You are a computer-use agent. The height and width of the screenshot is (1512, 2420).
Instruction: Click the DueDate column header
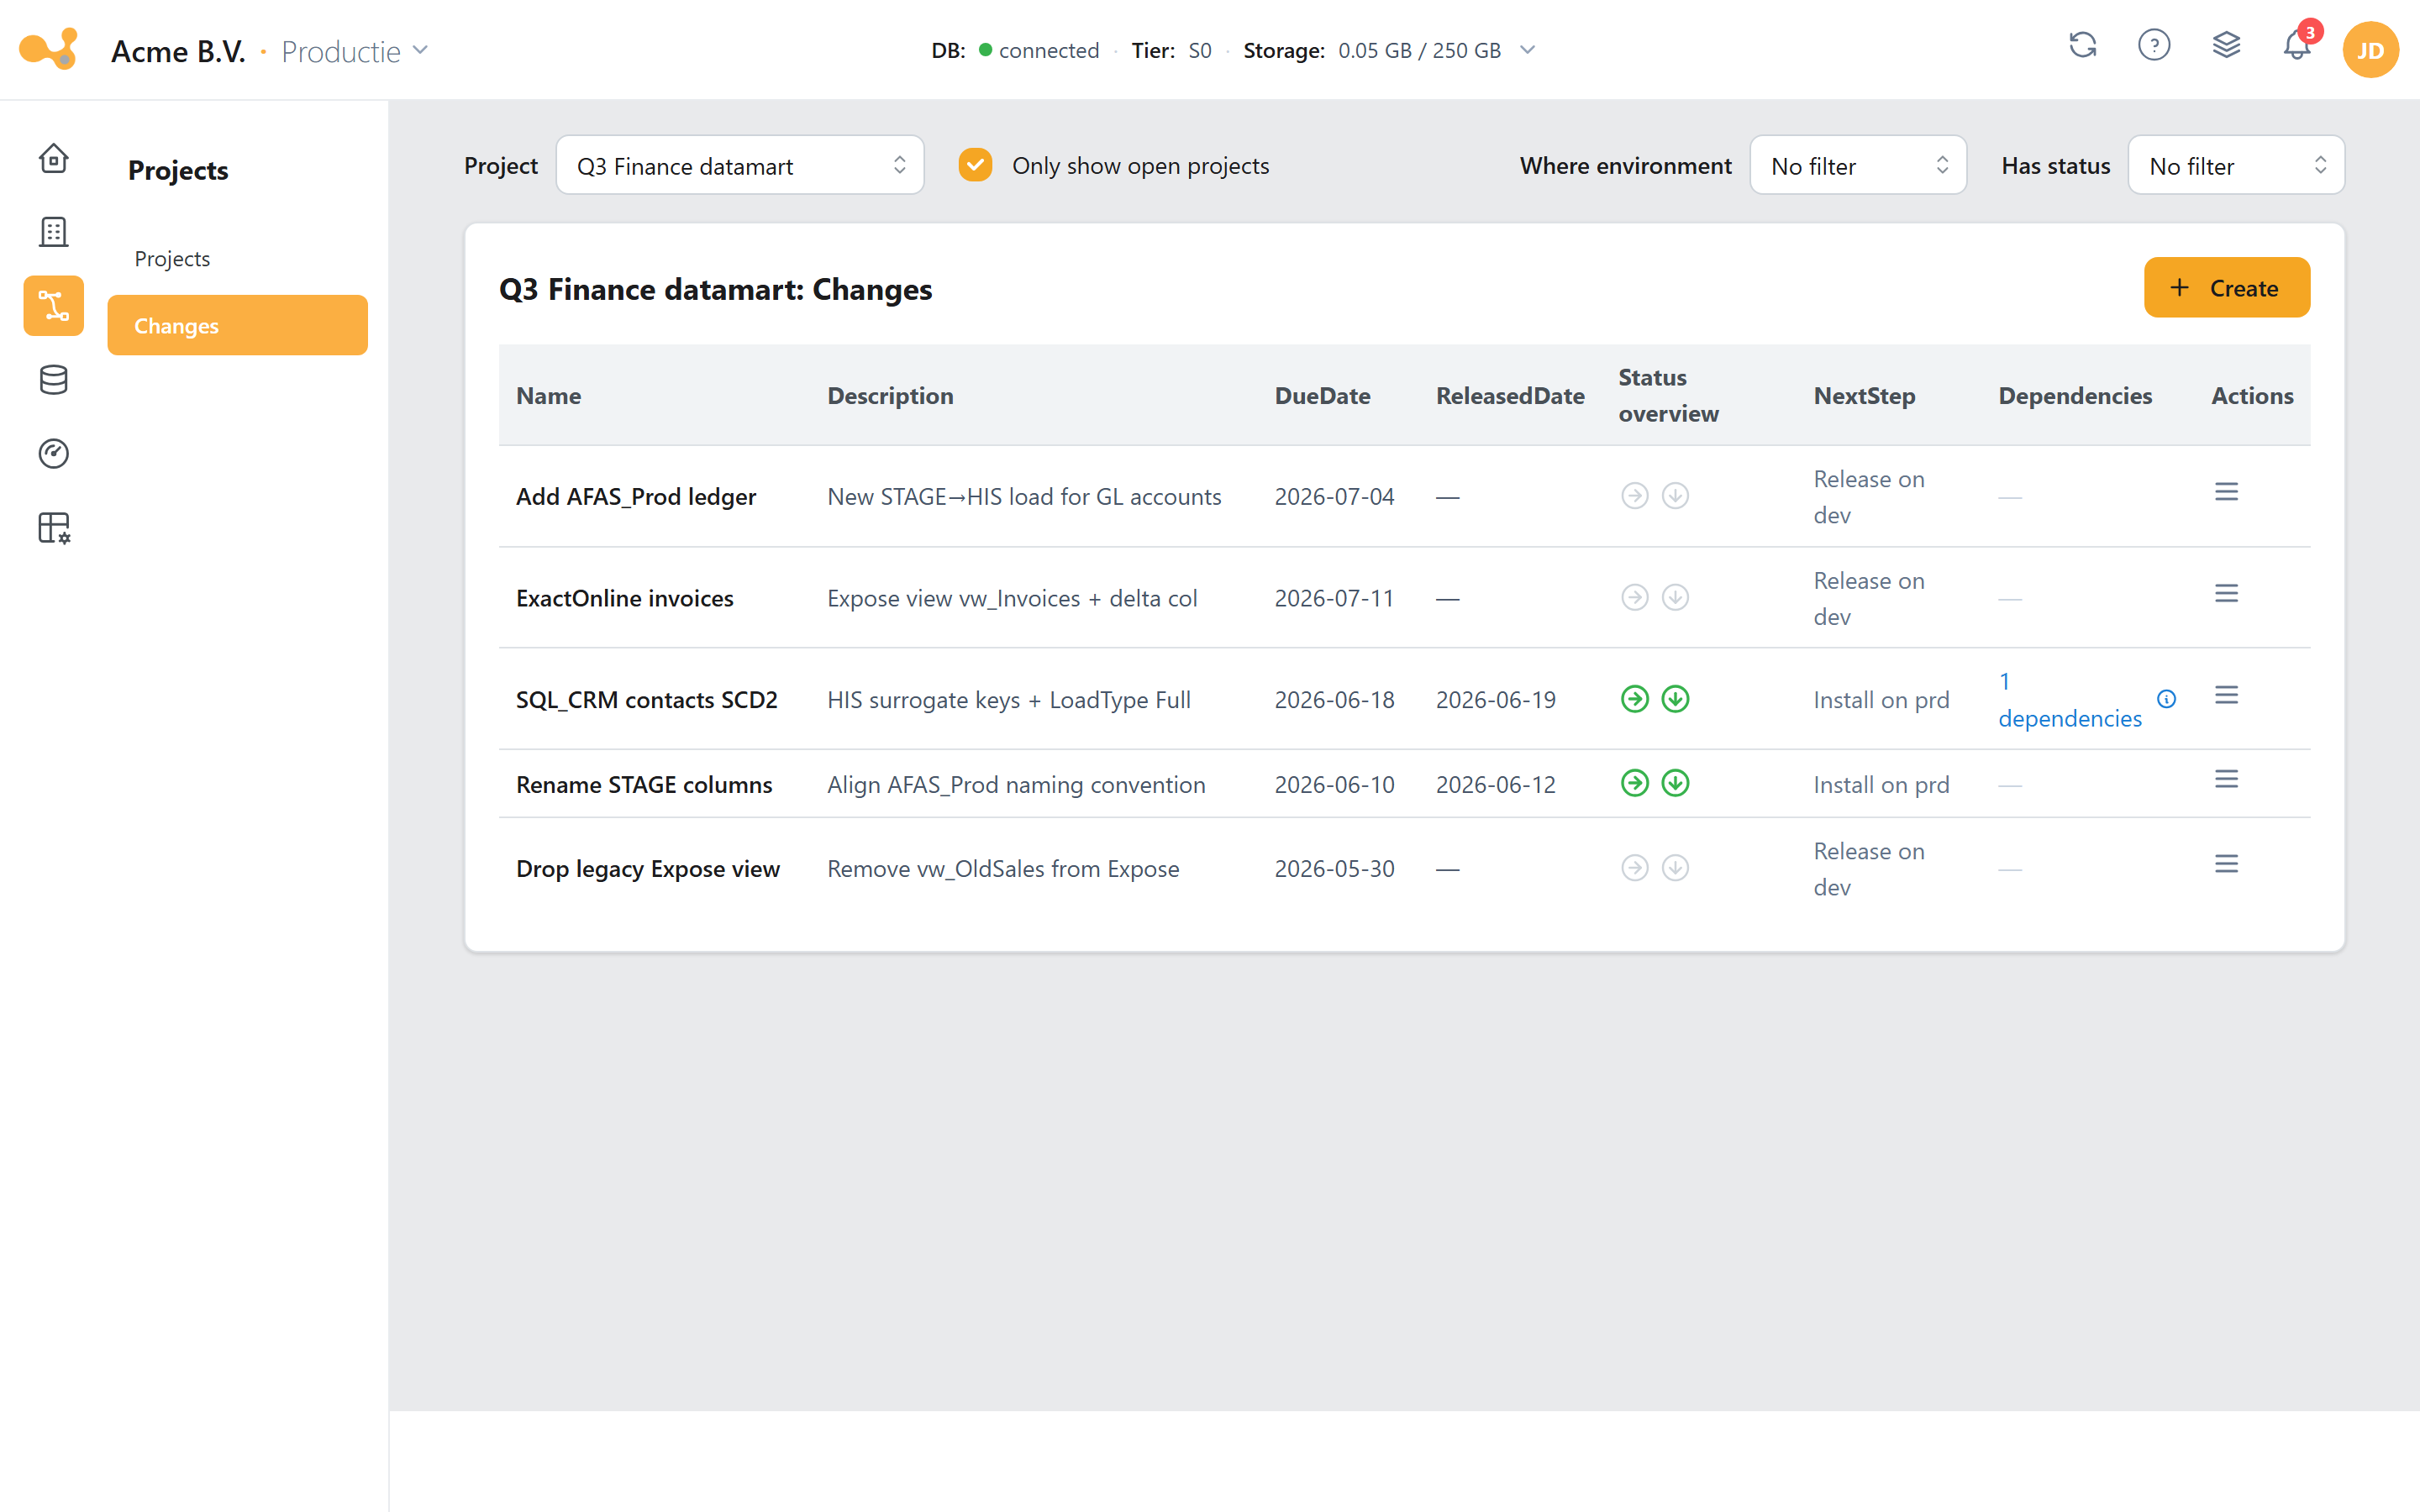pos(1321,396)
